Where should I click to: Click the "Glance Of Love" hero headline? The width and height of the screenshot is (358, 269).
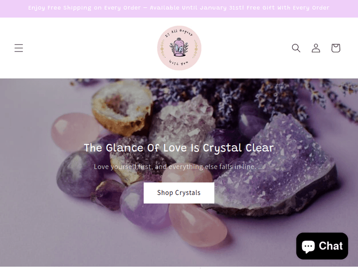[179, 148]
